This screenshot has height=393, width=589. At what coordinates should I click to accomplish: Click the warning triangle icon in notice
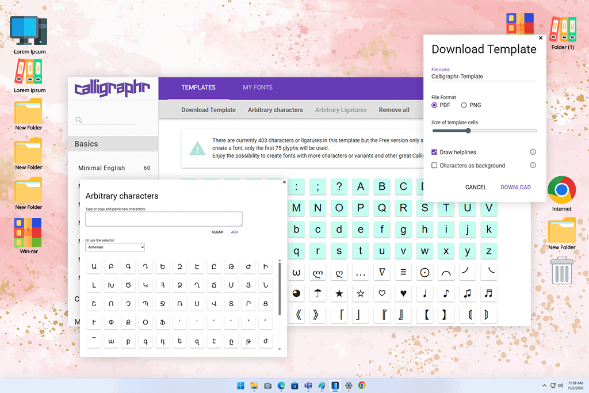click(197, 148)
